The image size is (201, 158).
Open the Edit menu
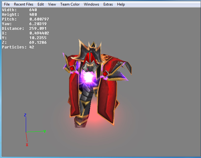click(x=41, y=4)
